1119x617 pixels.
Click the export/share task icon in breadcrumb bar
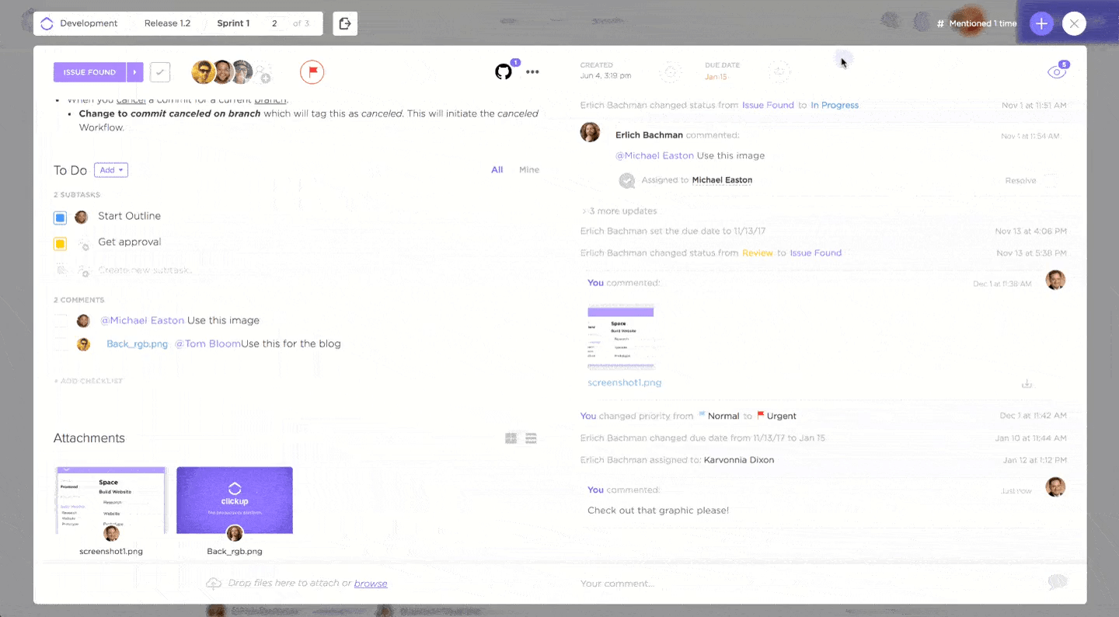tap(345, 23)
